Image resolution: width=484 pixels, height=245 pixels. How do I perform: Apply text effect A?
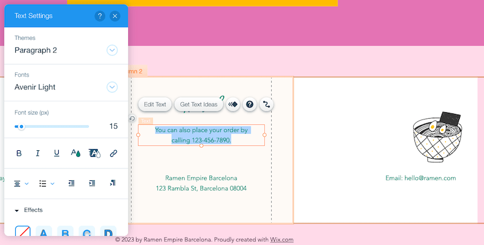44,231
